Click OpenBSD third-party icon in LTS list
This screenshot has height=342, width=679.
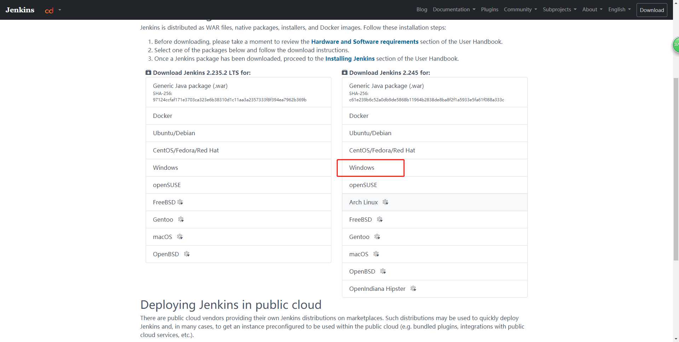[x=187, y=254]
